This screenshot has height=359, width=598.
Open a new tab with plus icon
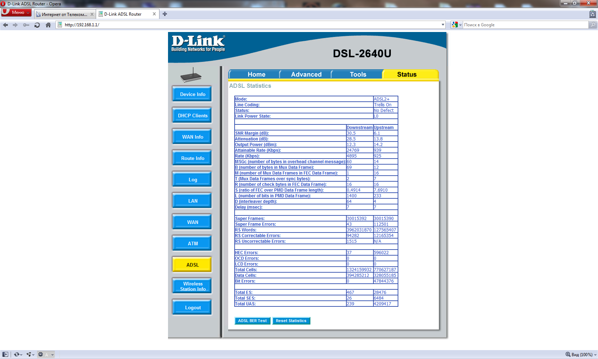tap(164, 14)
